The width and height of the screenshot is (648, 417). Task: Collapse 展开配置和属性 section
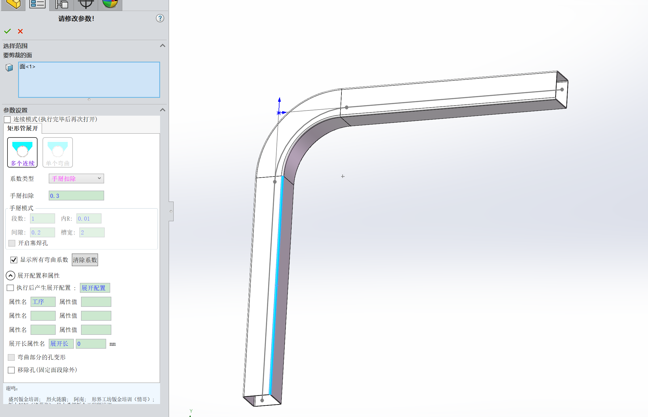click(10, 276)
